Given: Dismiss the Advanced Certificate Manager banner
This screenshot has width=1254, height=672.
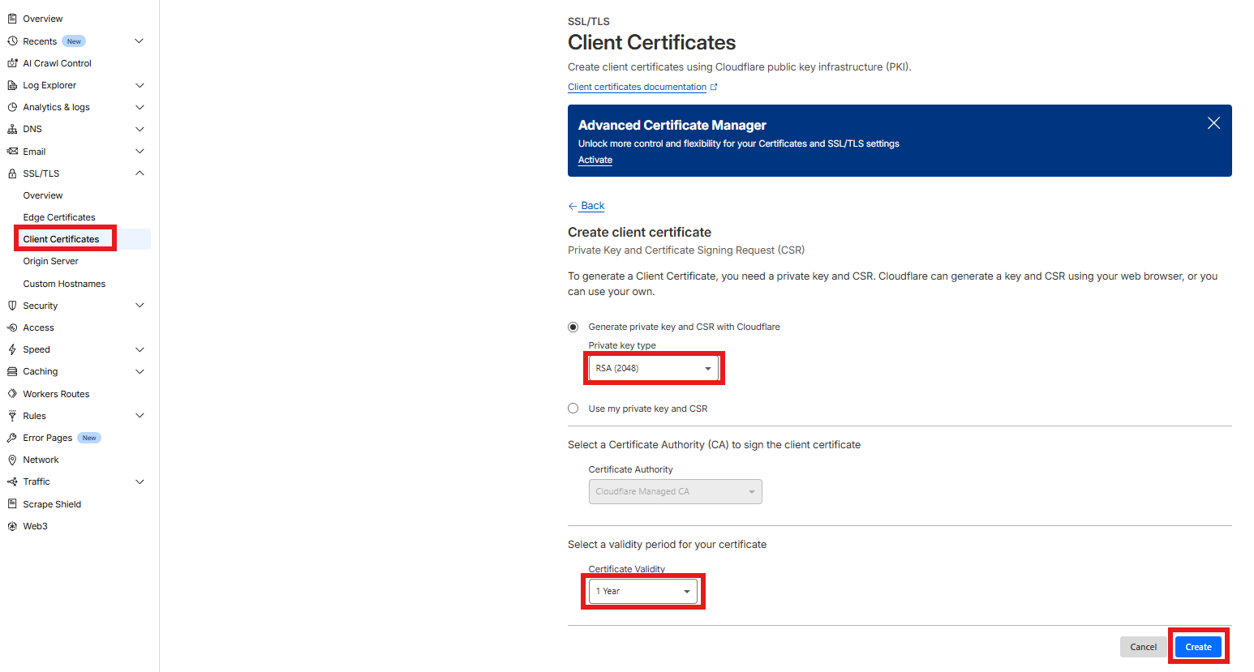Looking at the screenshot, I should coord(1213,122).
